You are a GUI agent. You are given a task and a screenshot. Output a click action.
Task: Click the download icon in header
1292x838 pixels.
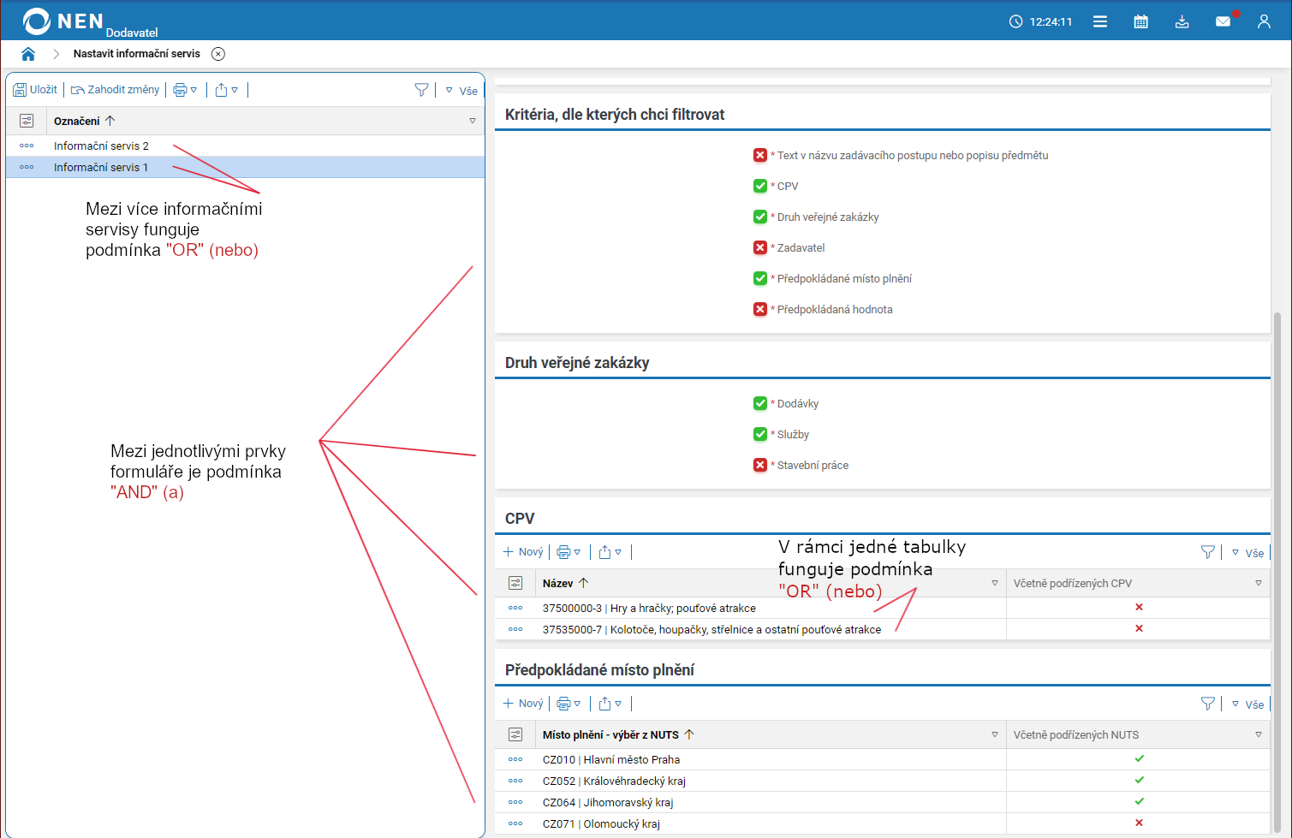(x=1182, y=21)
